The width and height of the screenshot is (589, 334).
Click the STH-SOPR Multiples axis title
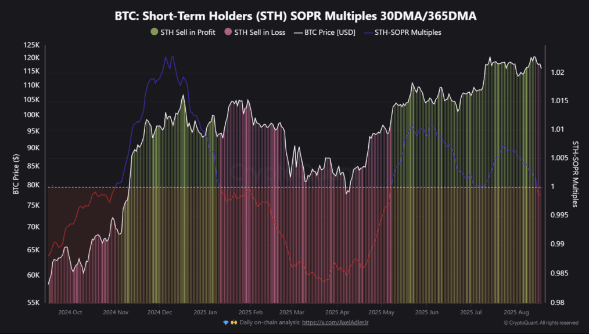click(575, 175)
